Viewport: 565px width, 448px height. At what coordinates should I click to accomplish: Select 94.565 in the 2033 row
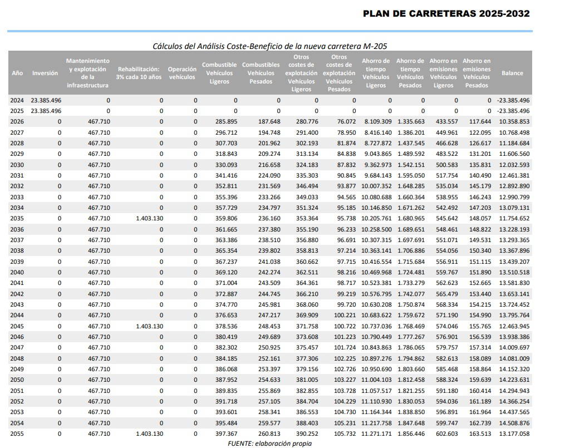click(346, 198)
